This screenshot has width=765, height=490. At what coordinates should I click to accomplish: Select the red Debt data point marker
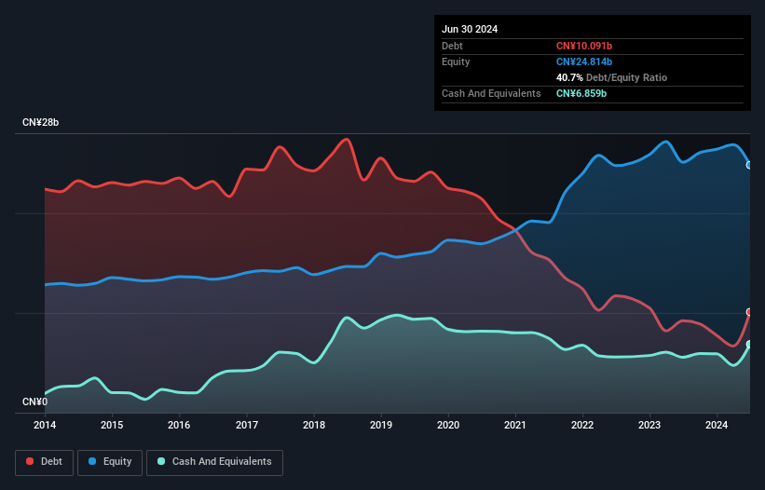(x=749, y=312)
